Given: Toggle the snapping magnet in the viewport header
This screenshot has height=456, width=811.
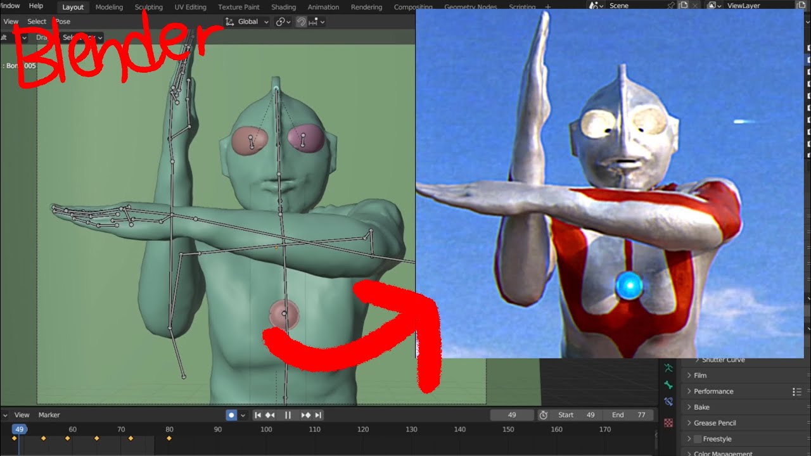Looking at the screenshot, I should tap(302, 22).
